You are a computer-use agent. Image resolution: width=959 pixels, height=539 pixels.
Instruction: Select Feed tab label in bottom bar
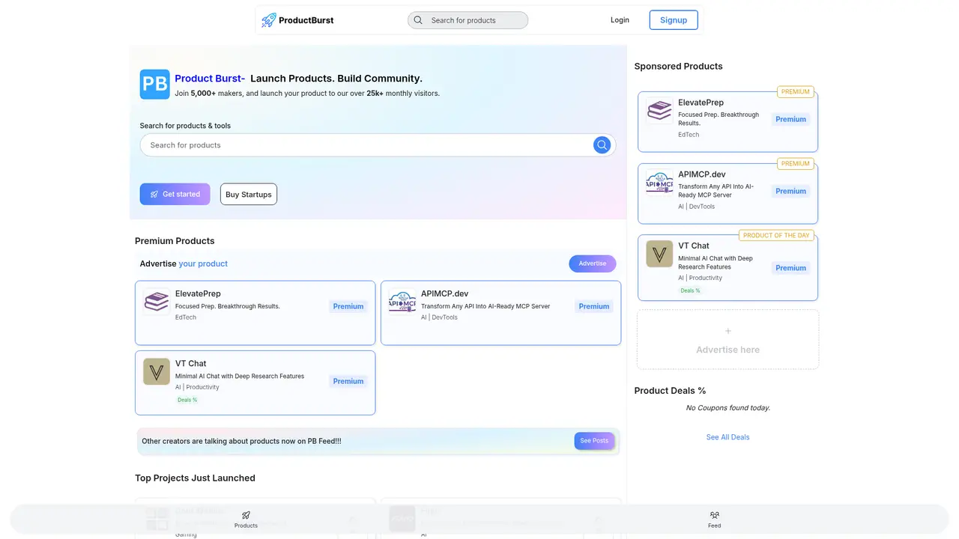pyautogui.click(x=715, y=526)
